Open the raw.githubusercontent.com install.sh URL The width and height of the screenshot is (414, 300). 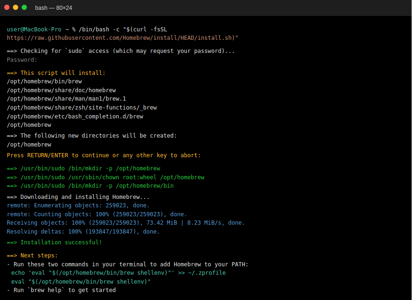coord(123,38)
